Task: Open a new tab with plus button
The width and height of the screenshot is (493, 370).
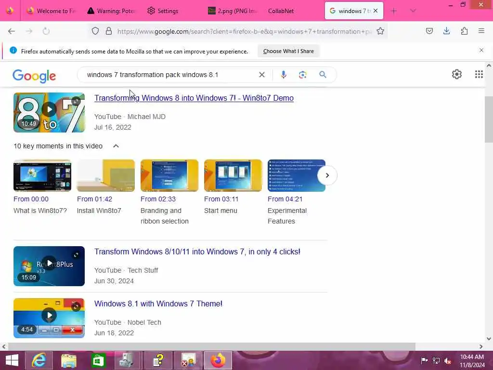Action: [x=394, y=11]
